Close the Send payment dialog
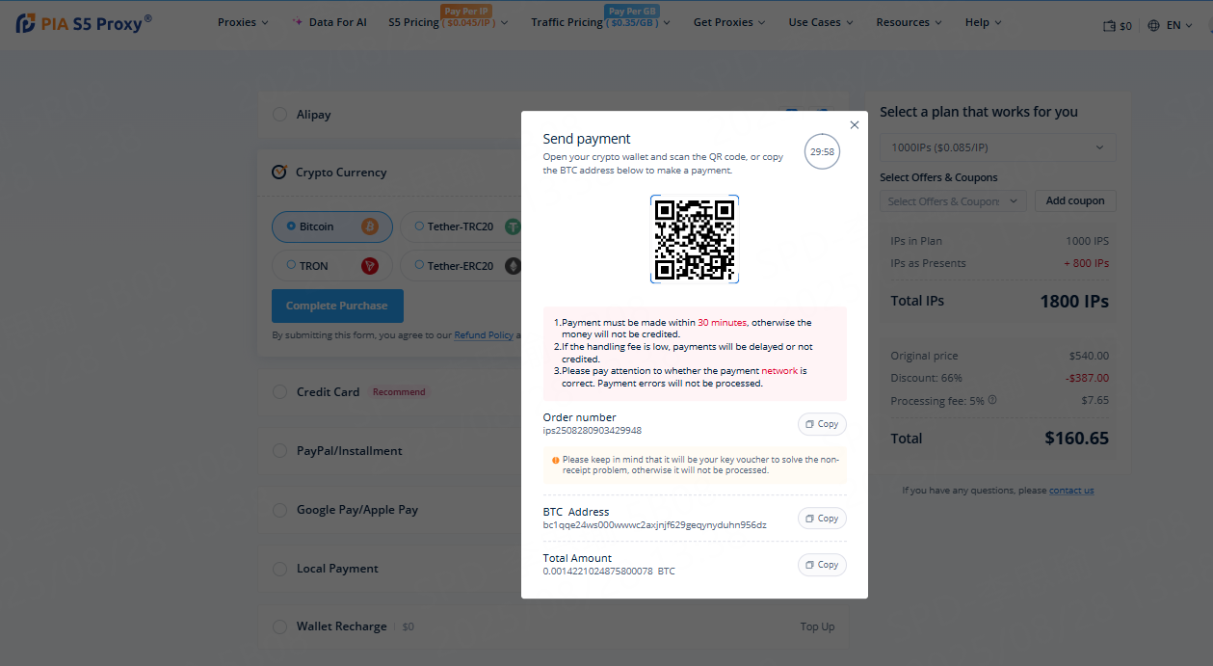1213x666 pixels. (854, 125)
